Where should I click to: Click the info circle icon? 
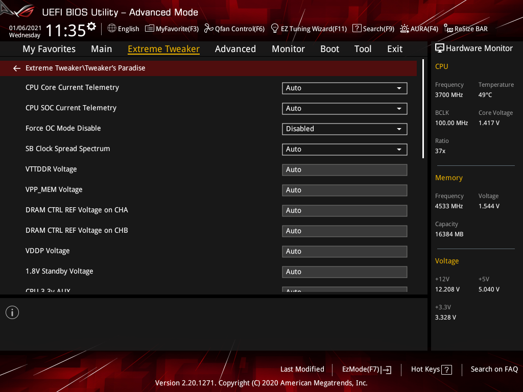pos(12,312)
